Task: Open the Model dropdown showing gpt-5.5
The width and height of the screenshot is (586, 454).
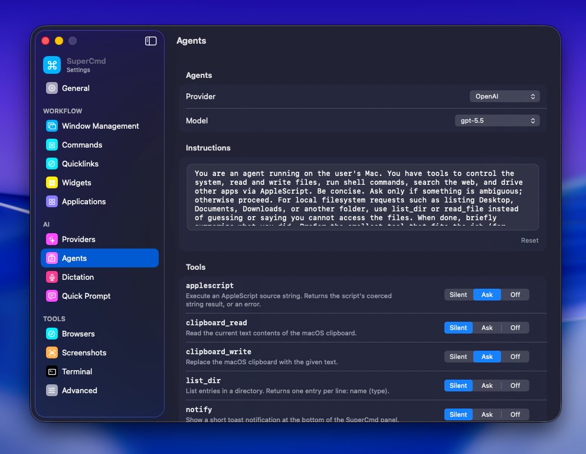Action: [497, 121]
